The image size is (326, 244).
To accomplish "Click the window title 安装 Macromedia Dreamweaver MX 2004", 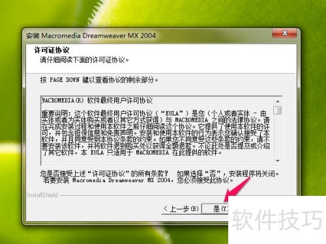I will pyautogui.click(x=91, y=36).
